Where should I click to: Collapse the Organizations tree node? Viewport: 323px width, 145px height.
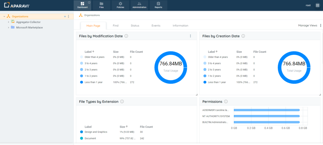(x=4, y=16)
